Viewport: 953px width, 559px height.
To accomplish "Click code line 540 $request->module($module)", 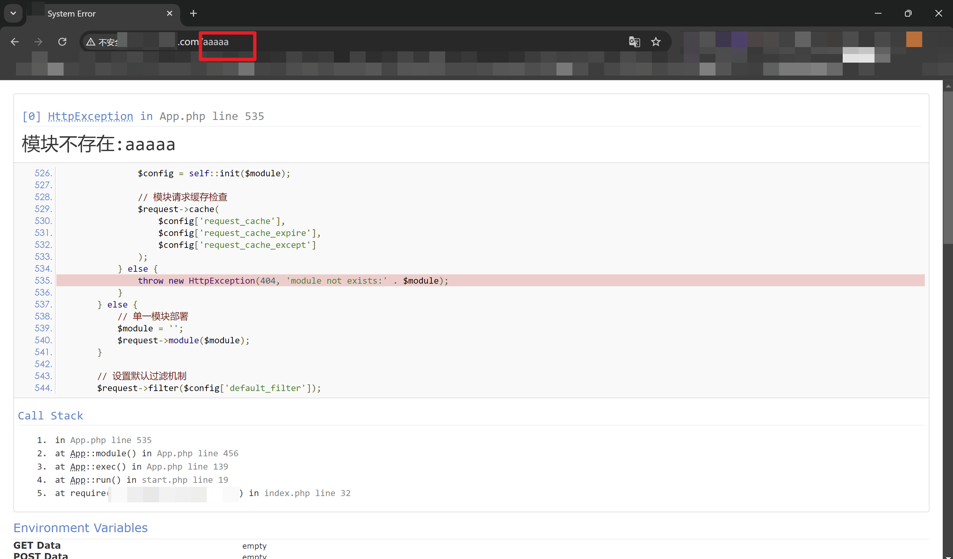I will click(184, 340).
